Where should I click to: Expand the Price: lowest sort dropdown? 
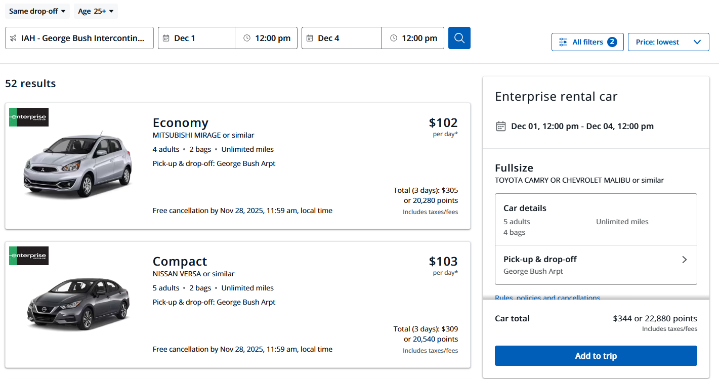click(668, 42)
